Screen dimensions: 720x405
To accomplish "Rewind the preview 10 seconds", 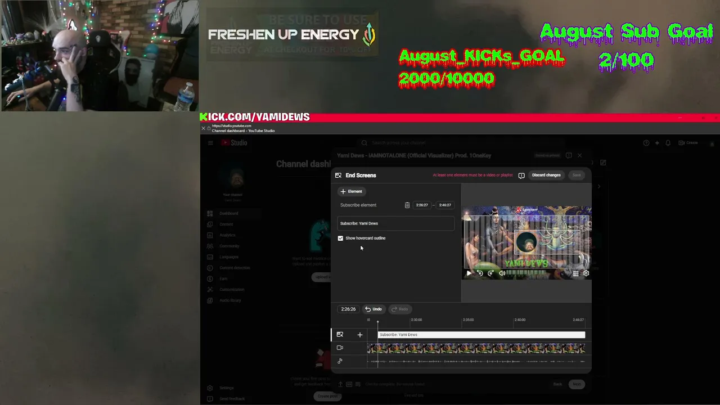I will tap(480, 273).
